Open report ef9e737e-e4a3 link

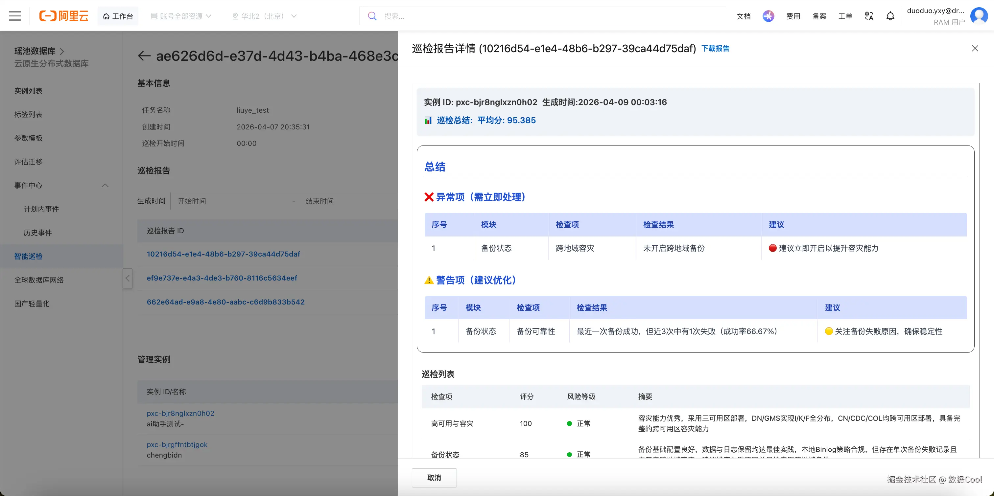222,278
